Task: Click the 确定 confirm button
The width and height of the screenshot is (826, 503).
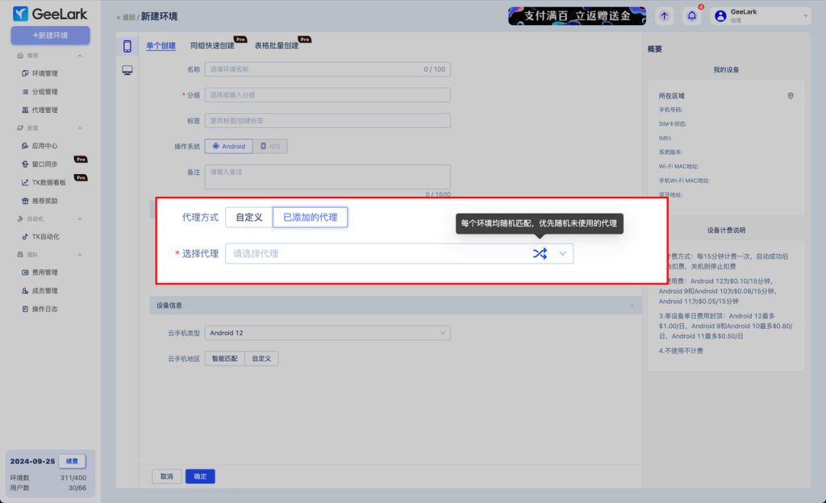Action: [200, 476]
